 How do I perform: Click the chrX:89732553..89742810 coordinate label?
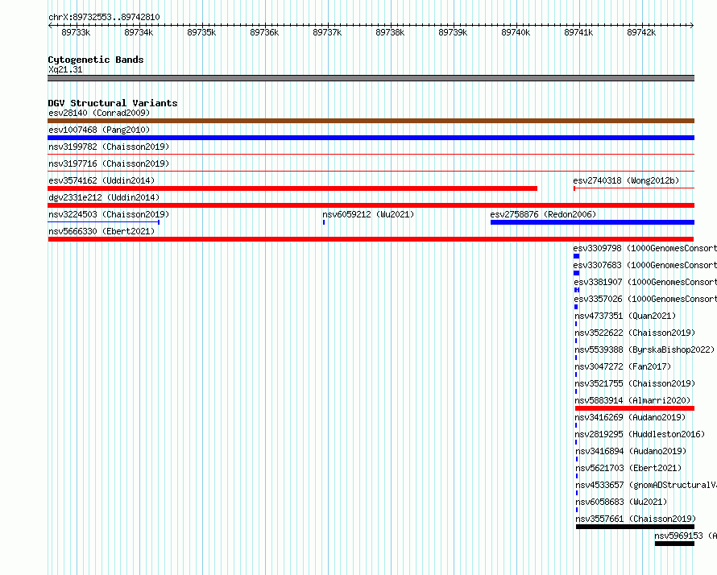[x=104, y=17]
